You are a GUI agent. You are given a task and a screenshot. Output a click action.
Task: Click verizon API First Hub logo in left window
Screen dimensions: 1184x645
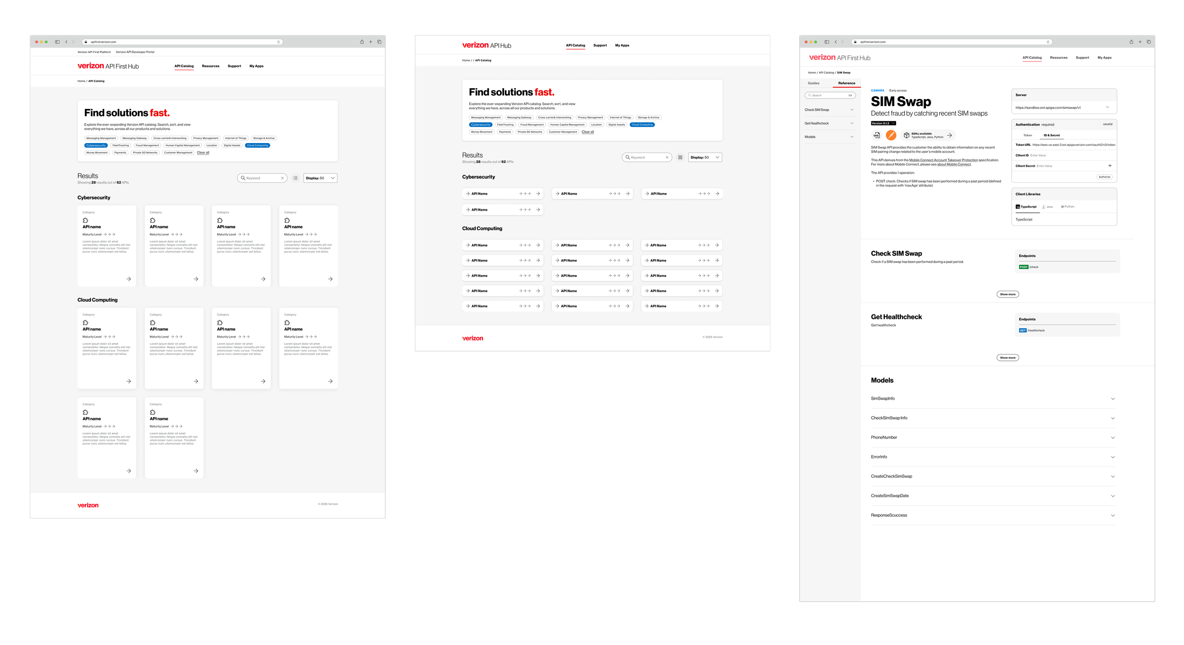tap(108, 66)
